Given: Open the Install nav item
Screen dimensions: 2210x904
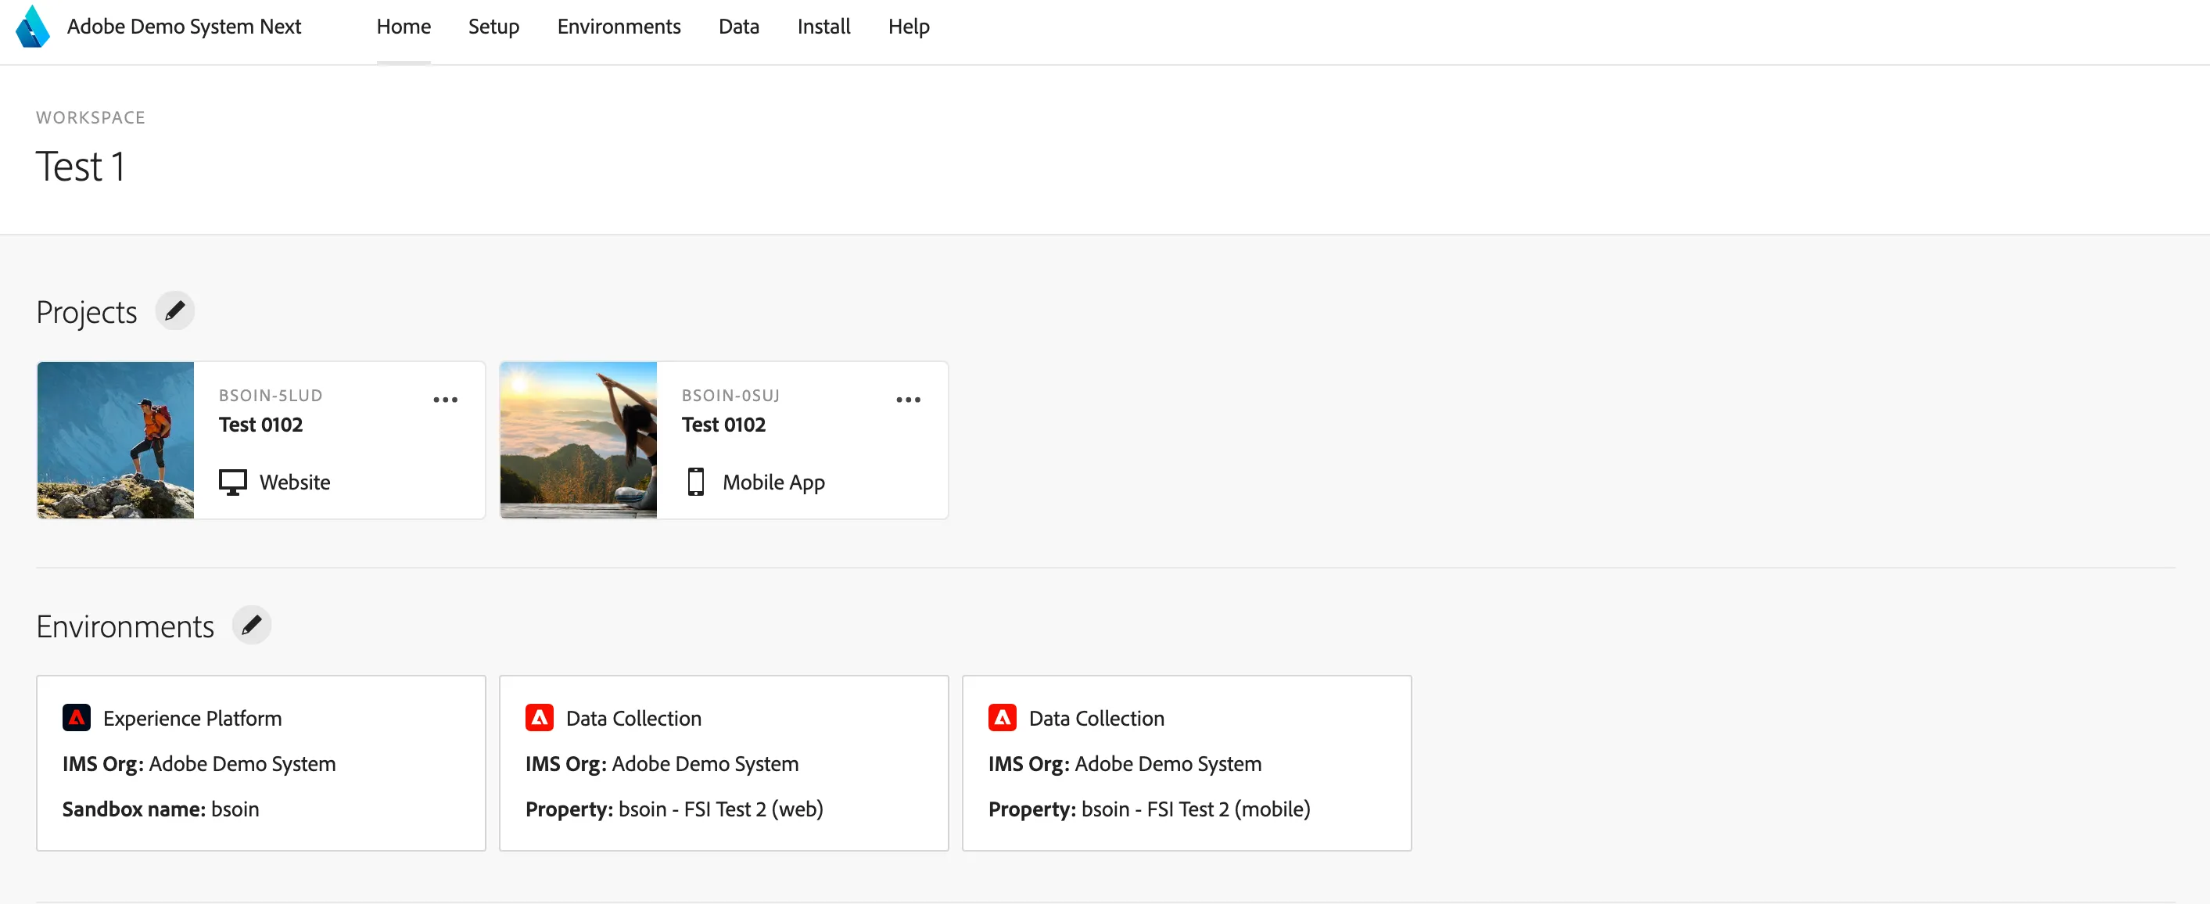Looking at the screenshot, I should pyautogui.click(x=823, y=27).
